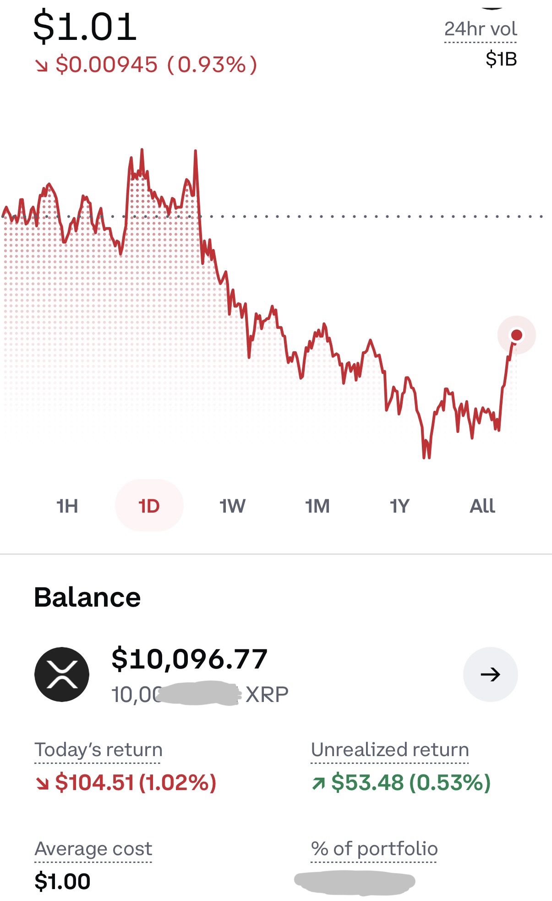Tap the % of portfolio label
Viewport: 552px width, 901px height.
tap(374, 849)
